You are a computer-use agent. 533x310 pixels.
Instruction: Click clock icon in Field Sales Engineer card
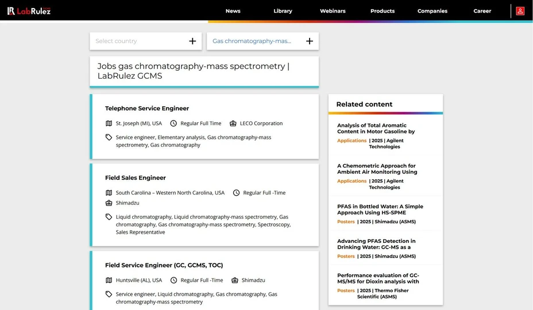236,193
